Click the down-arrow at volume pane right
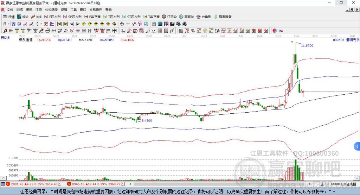360x195 pixels. pyautogui.click(x=356, y=178)
